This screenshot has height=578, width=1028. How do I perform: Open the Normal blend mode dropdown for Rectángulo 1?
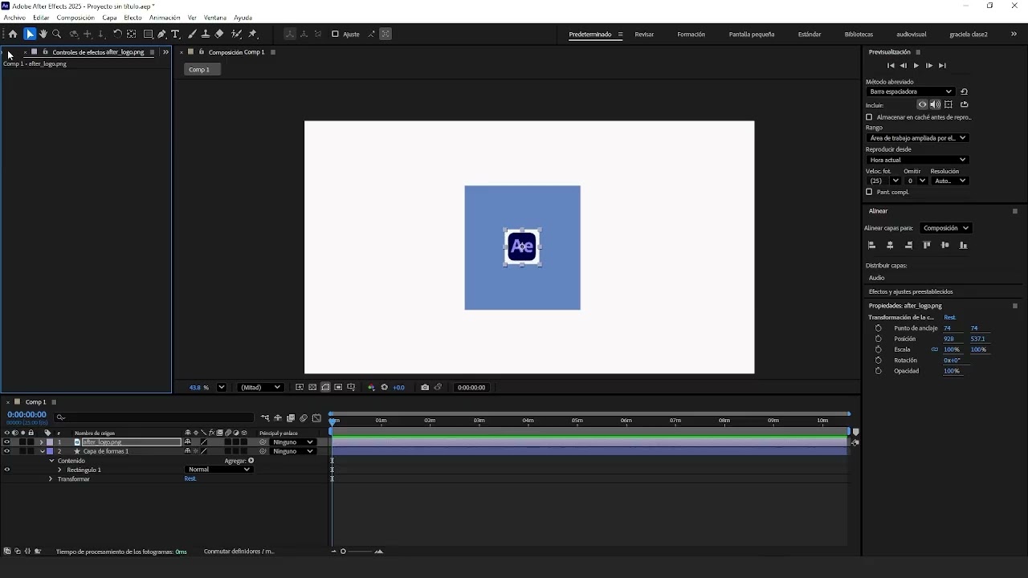click(218, 470)
